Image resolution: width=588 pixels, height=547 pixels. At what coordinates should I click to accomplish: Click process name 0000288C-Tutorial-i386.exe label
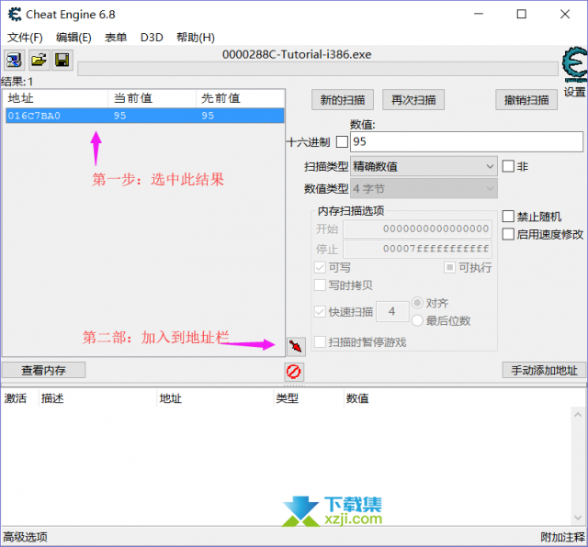pos(297,55)
